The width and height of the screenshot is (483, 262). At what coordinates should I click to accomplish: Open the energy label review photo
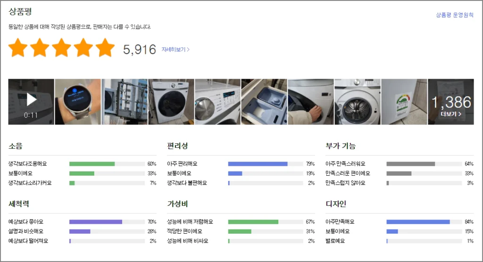[x=404, y=102]
